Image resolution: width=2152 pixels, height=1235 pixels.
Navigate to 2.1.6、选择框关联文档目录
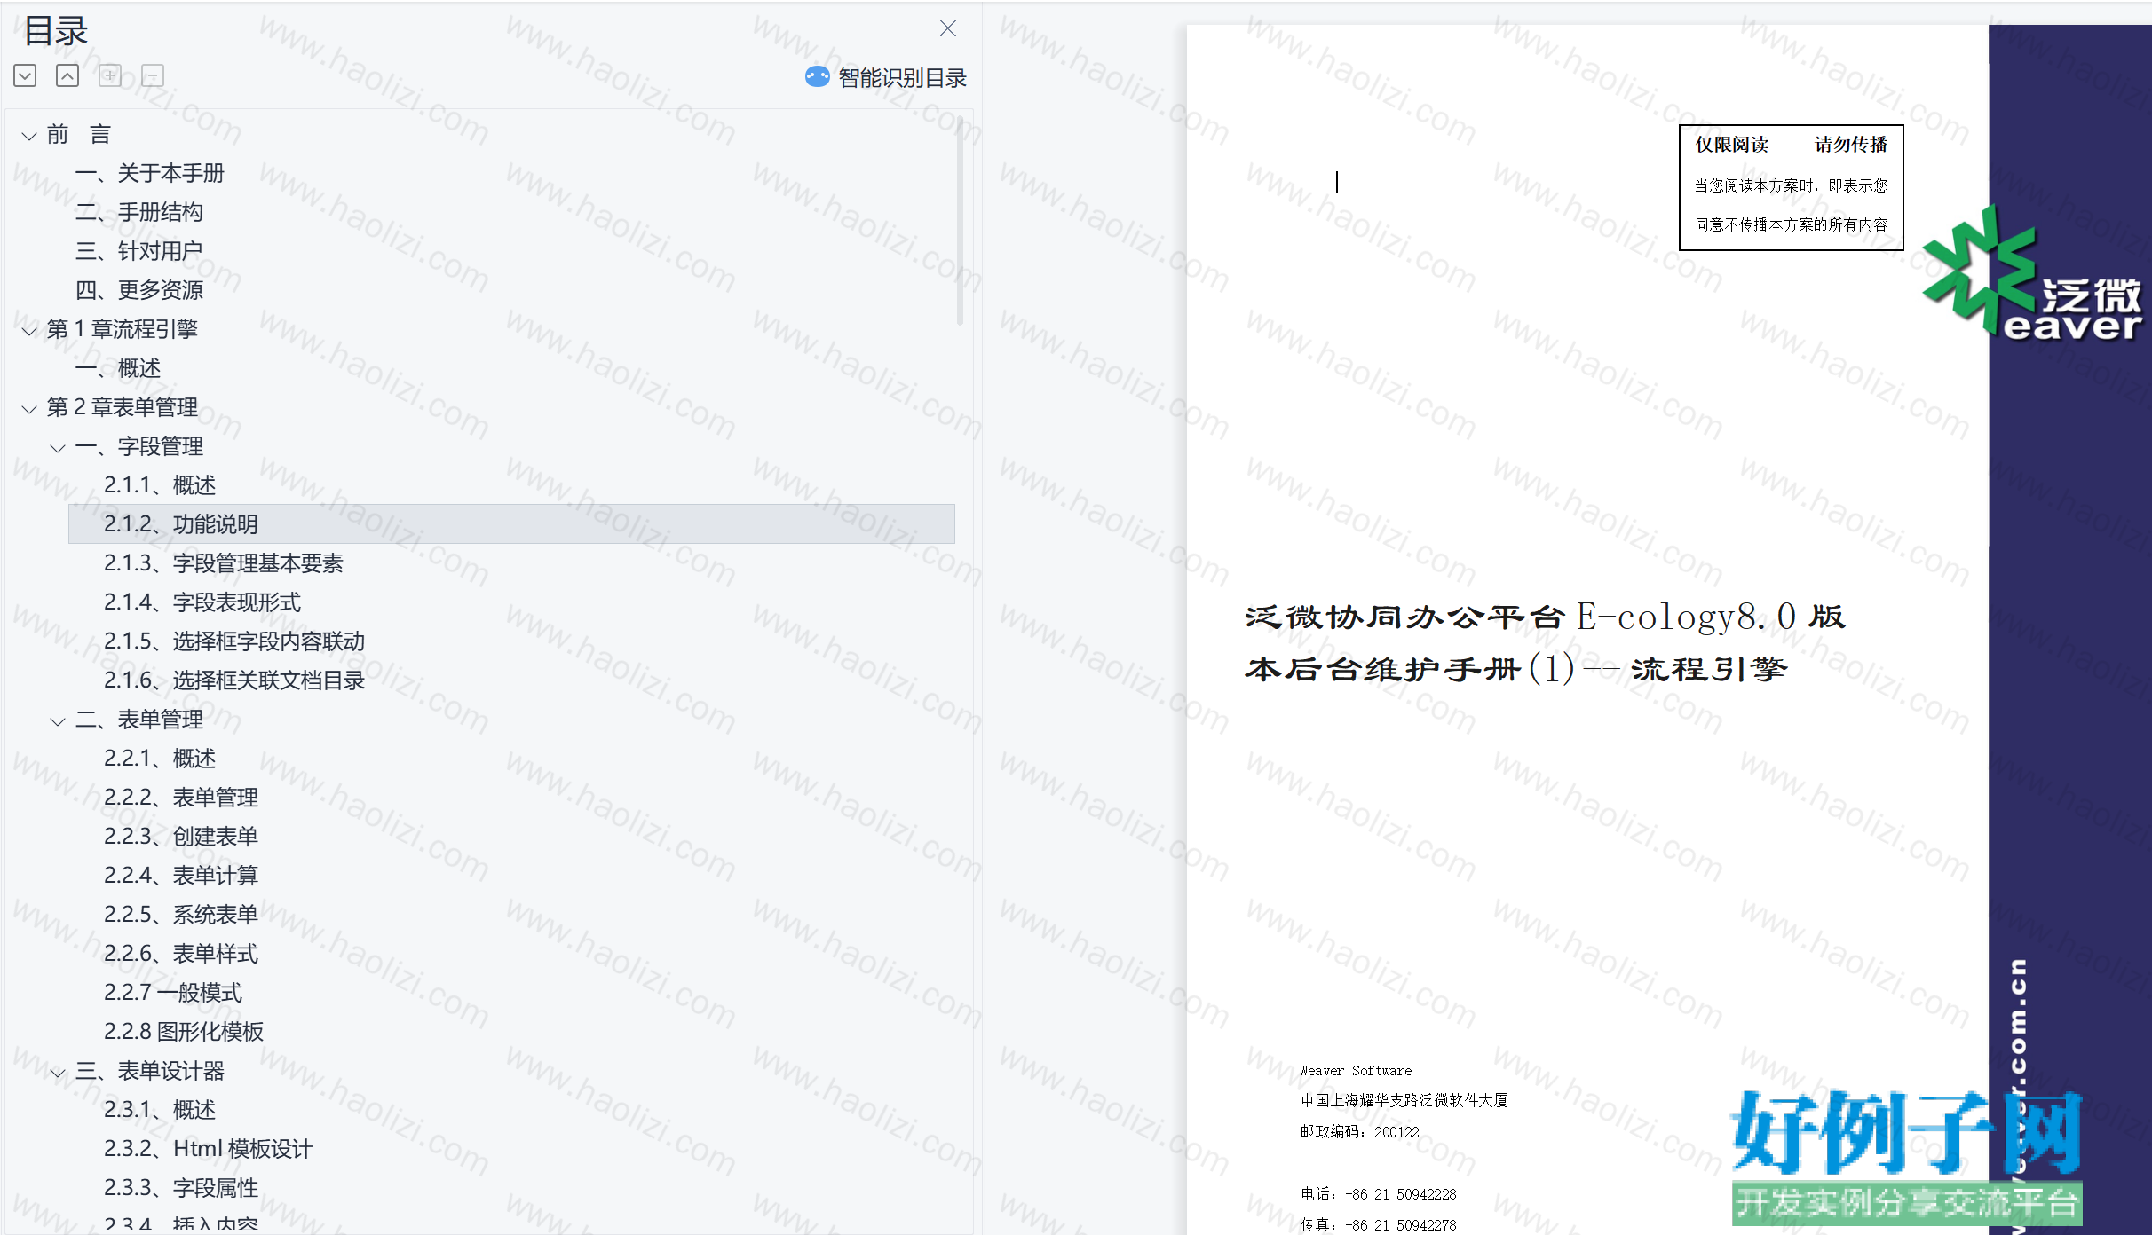tap(234, 680)
